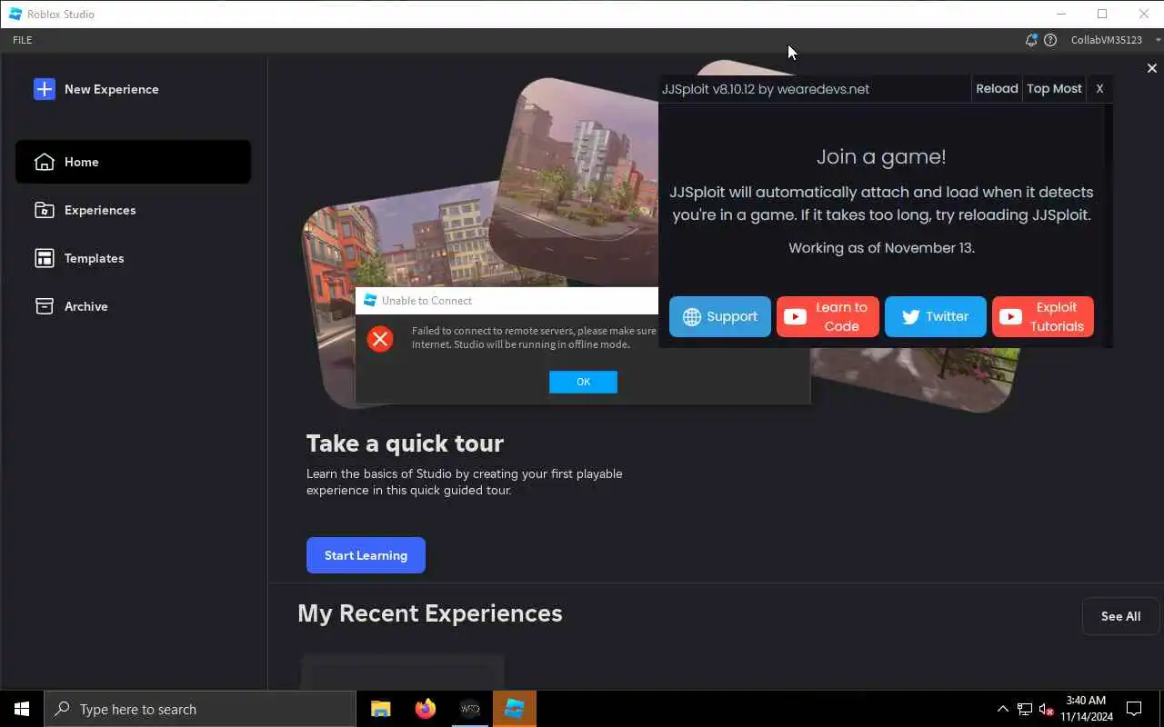Click OK in Unable to Connect dialog
This screenshot has height=727, width=1164.
(583, 382)
